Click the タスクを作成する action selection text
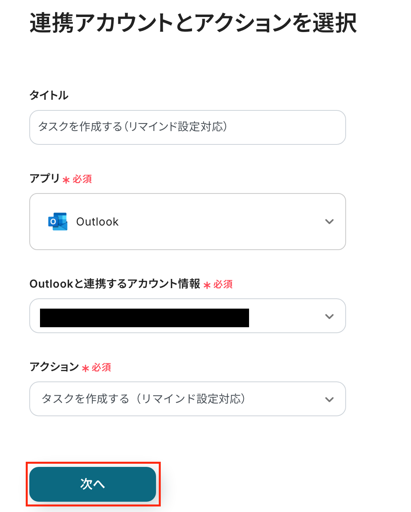Image resolution: width=411 pixels, height=512 pixels. click(x=144, y=399)
